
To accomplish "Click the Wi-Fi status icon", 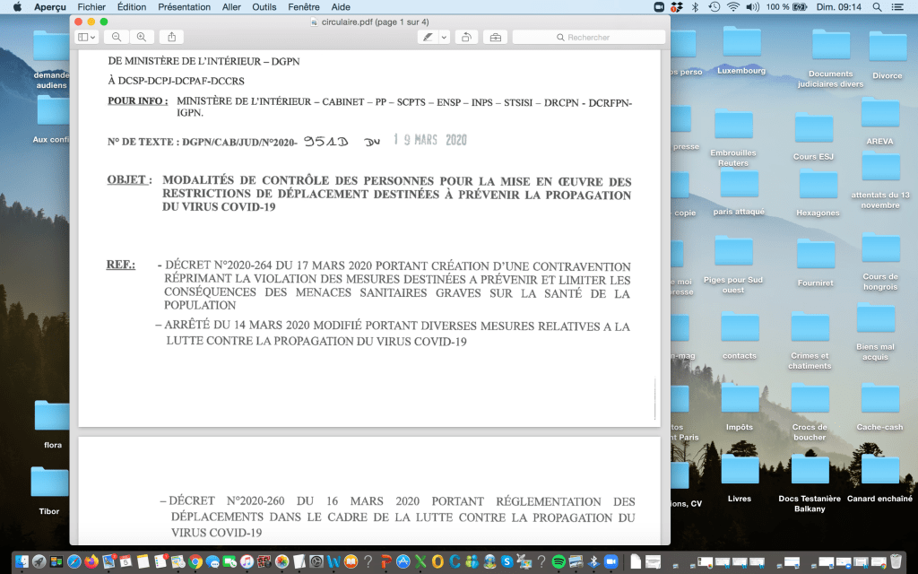I will pos(732,6).
